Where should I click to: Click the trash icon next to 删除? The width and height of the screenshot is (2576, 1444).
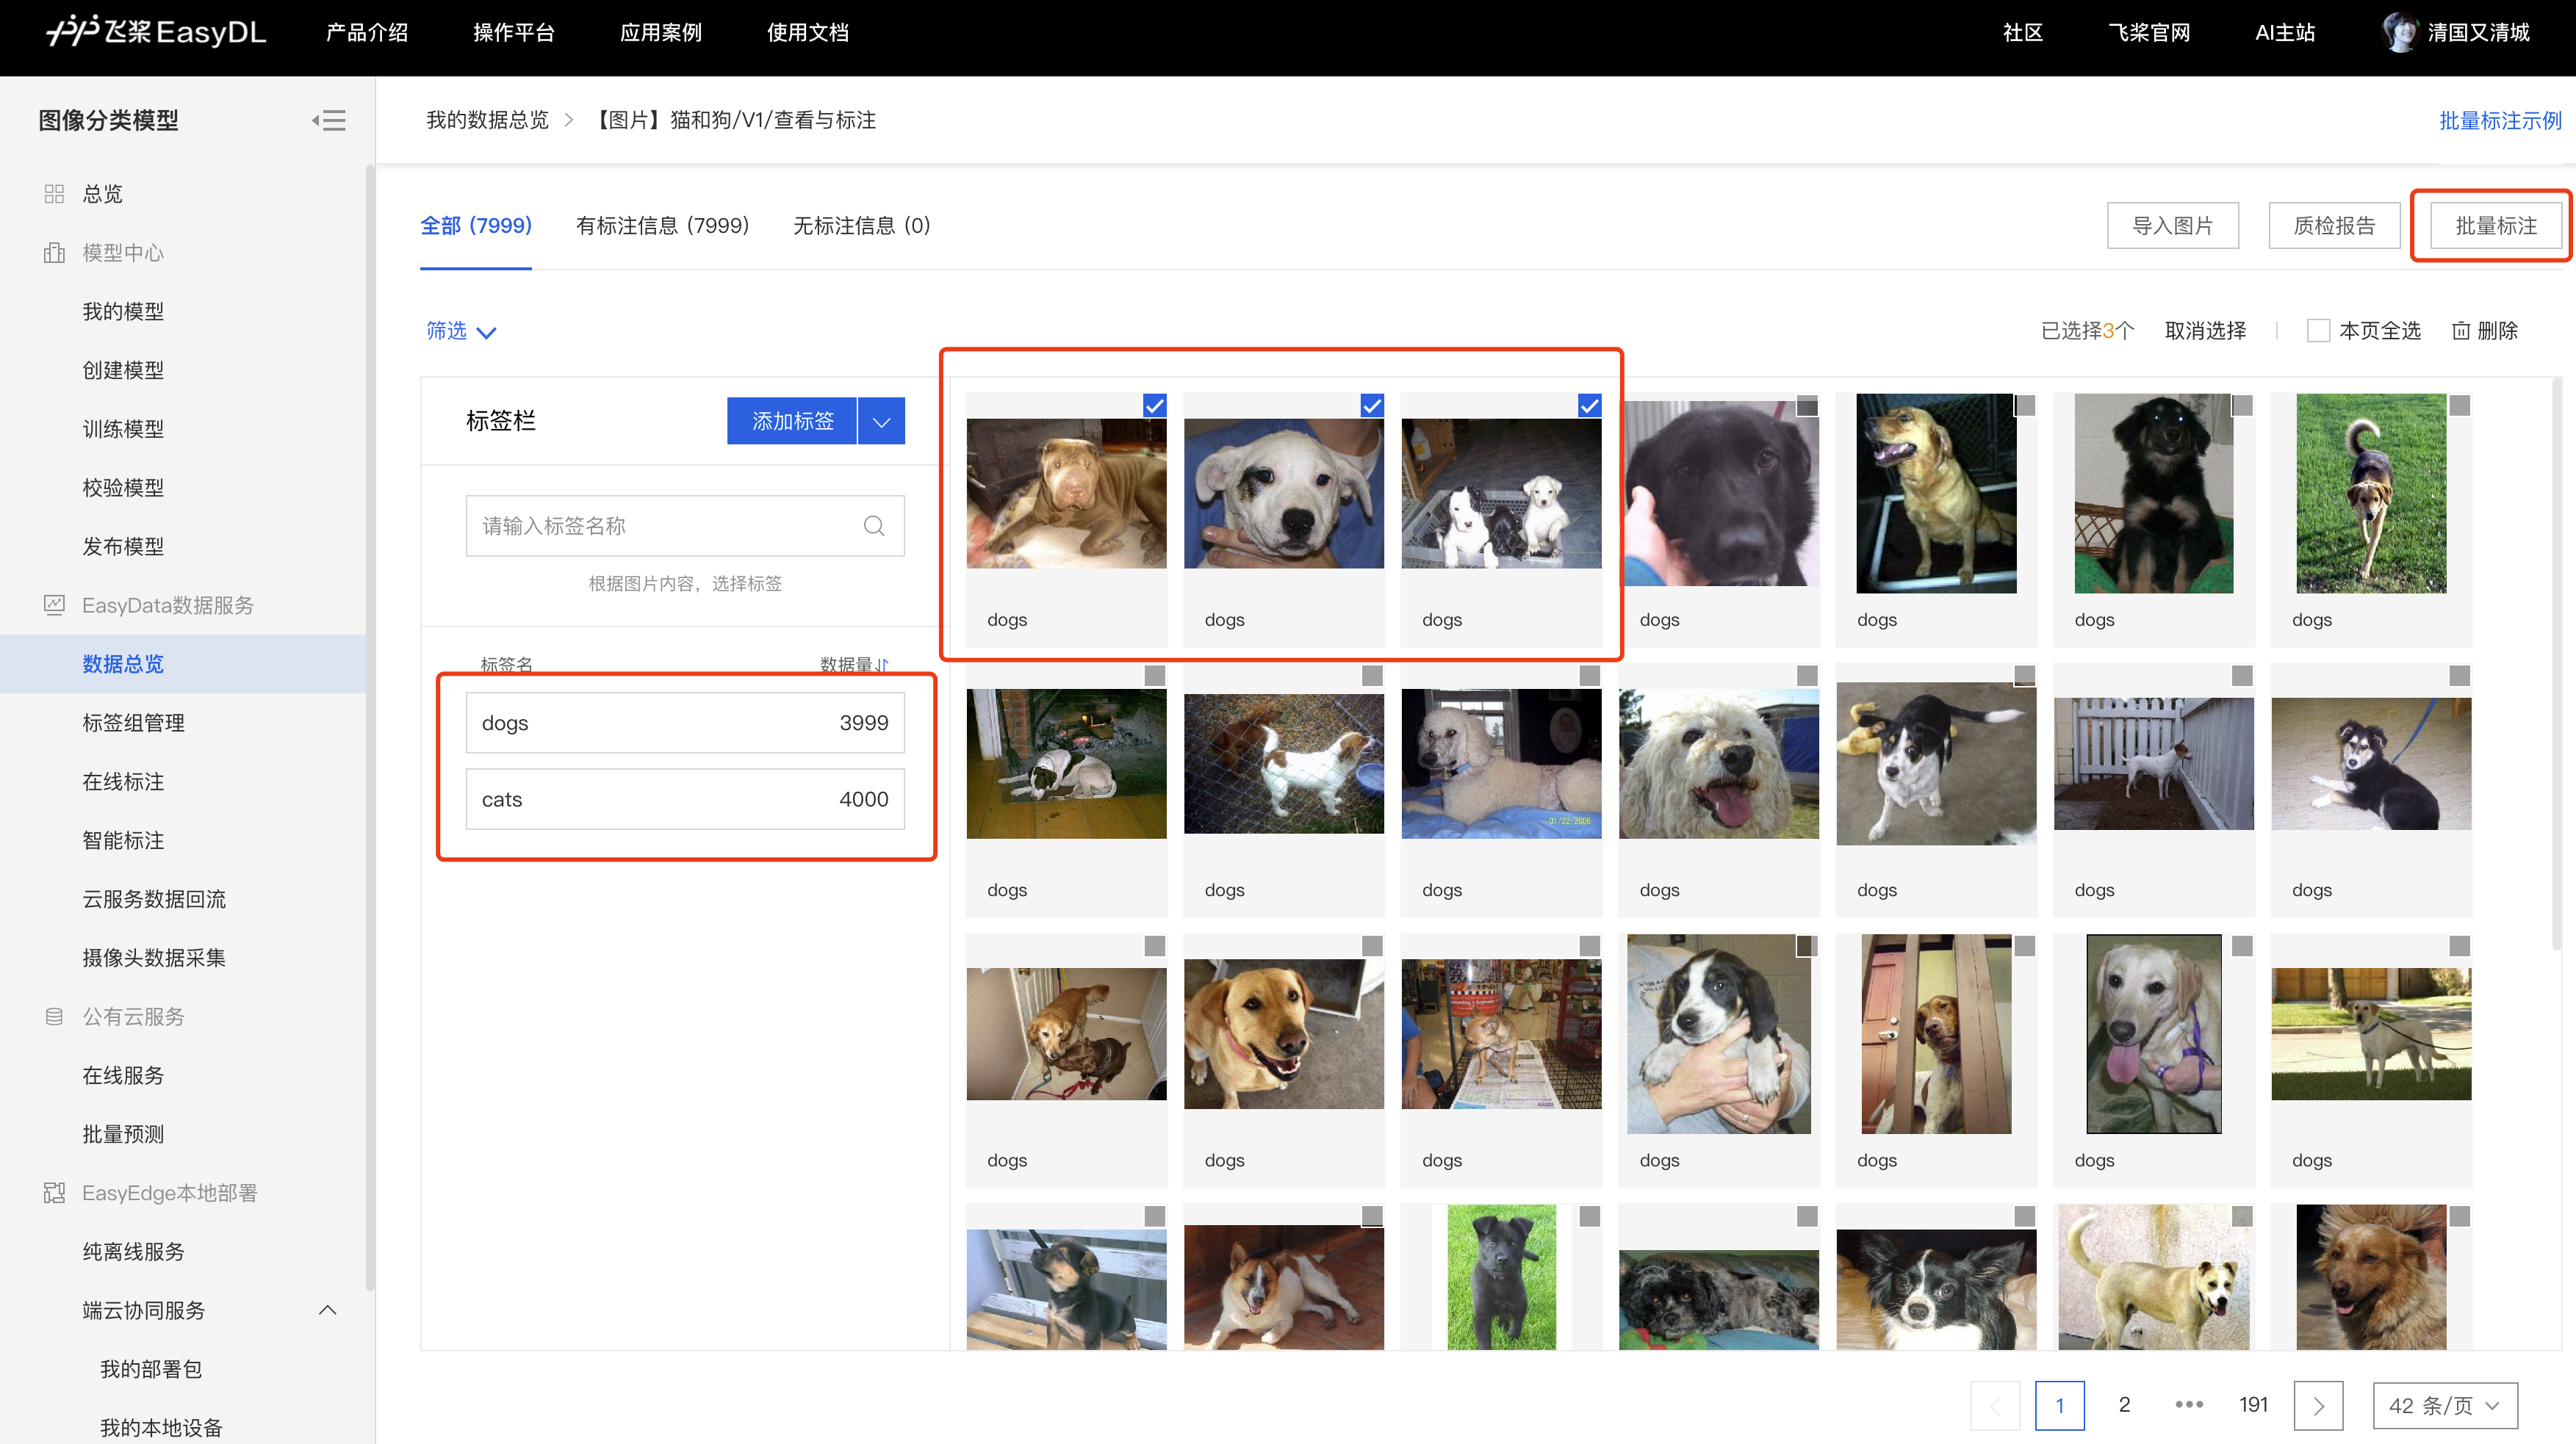click(x=2461, y=331)
